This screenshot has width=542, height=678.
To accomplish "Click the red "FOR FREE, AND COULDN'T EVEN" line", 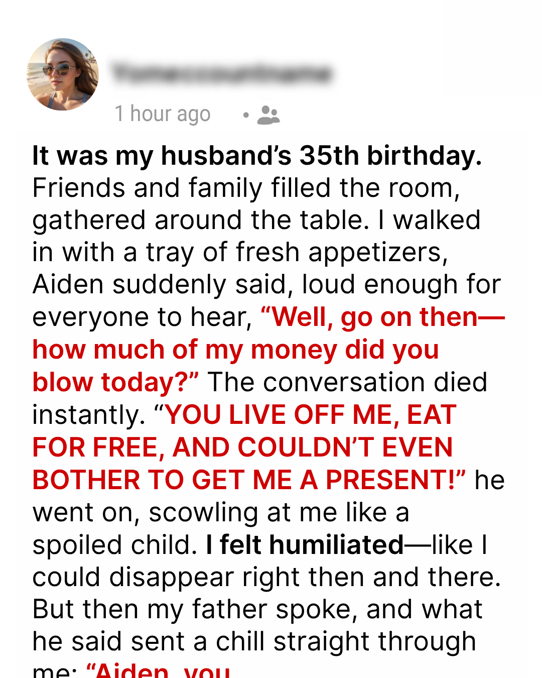I will [243, 447].
